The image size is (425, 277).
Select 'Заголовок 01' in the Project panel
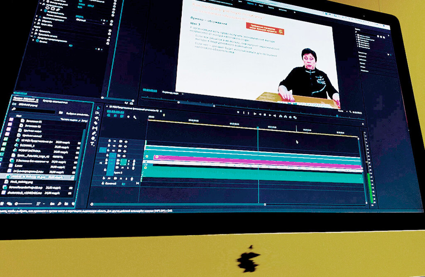click(x=33, y=121)
